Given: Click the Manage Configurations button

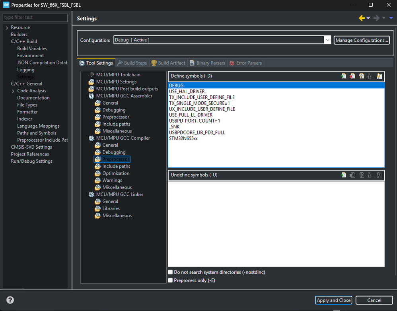Looking at the screenshot, I should click(x=362, y=40).
